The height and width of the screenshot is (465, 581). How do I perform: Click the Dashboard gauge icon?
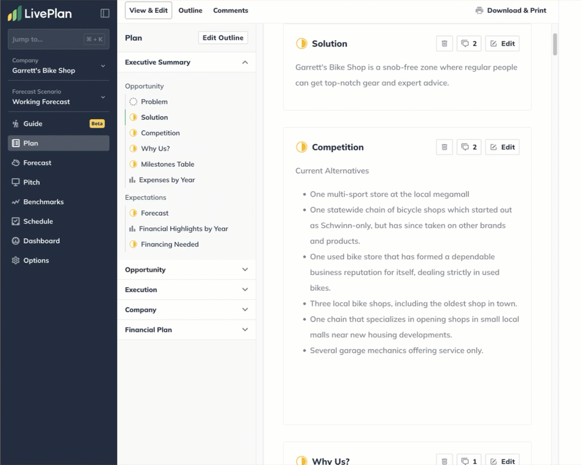tap(16, 241)
